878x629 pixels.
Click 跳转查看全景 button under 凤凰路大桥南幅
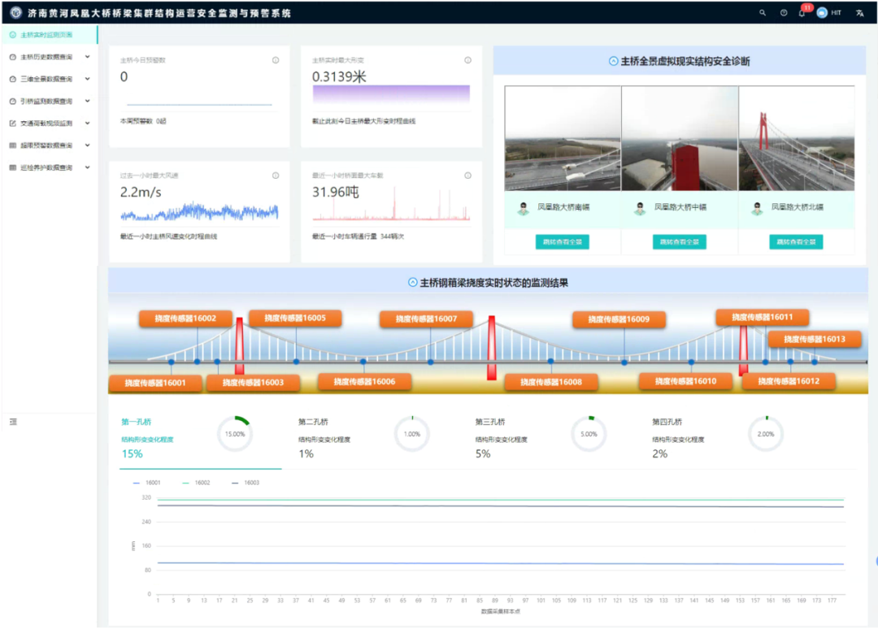coord(563,241)
